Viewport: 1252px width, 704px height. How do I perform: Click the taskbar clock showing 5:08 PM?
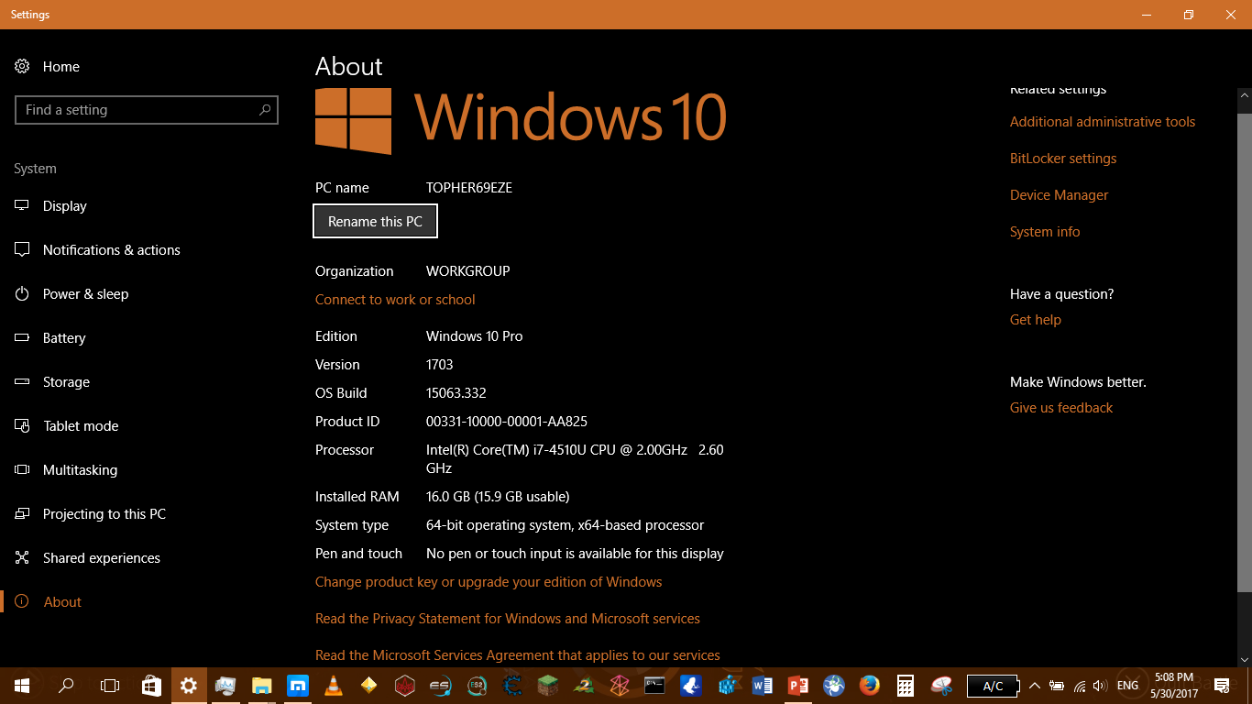pos(1174,686)
